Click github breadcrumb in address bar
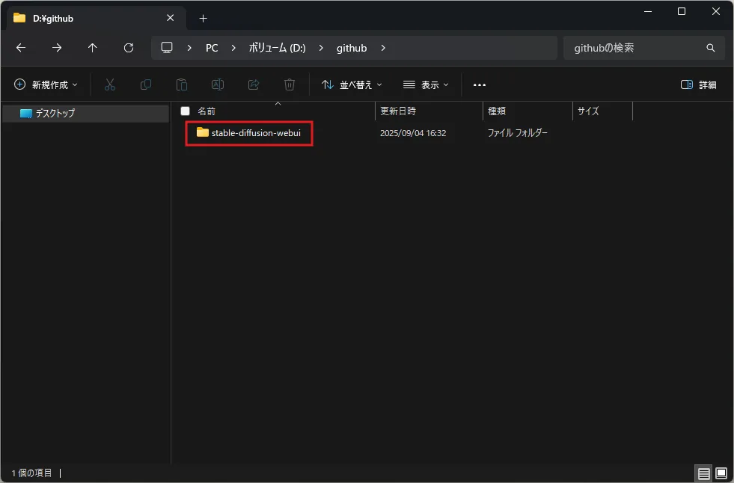The width and height of the screenshot is (734, 483). 352,48
